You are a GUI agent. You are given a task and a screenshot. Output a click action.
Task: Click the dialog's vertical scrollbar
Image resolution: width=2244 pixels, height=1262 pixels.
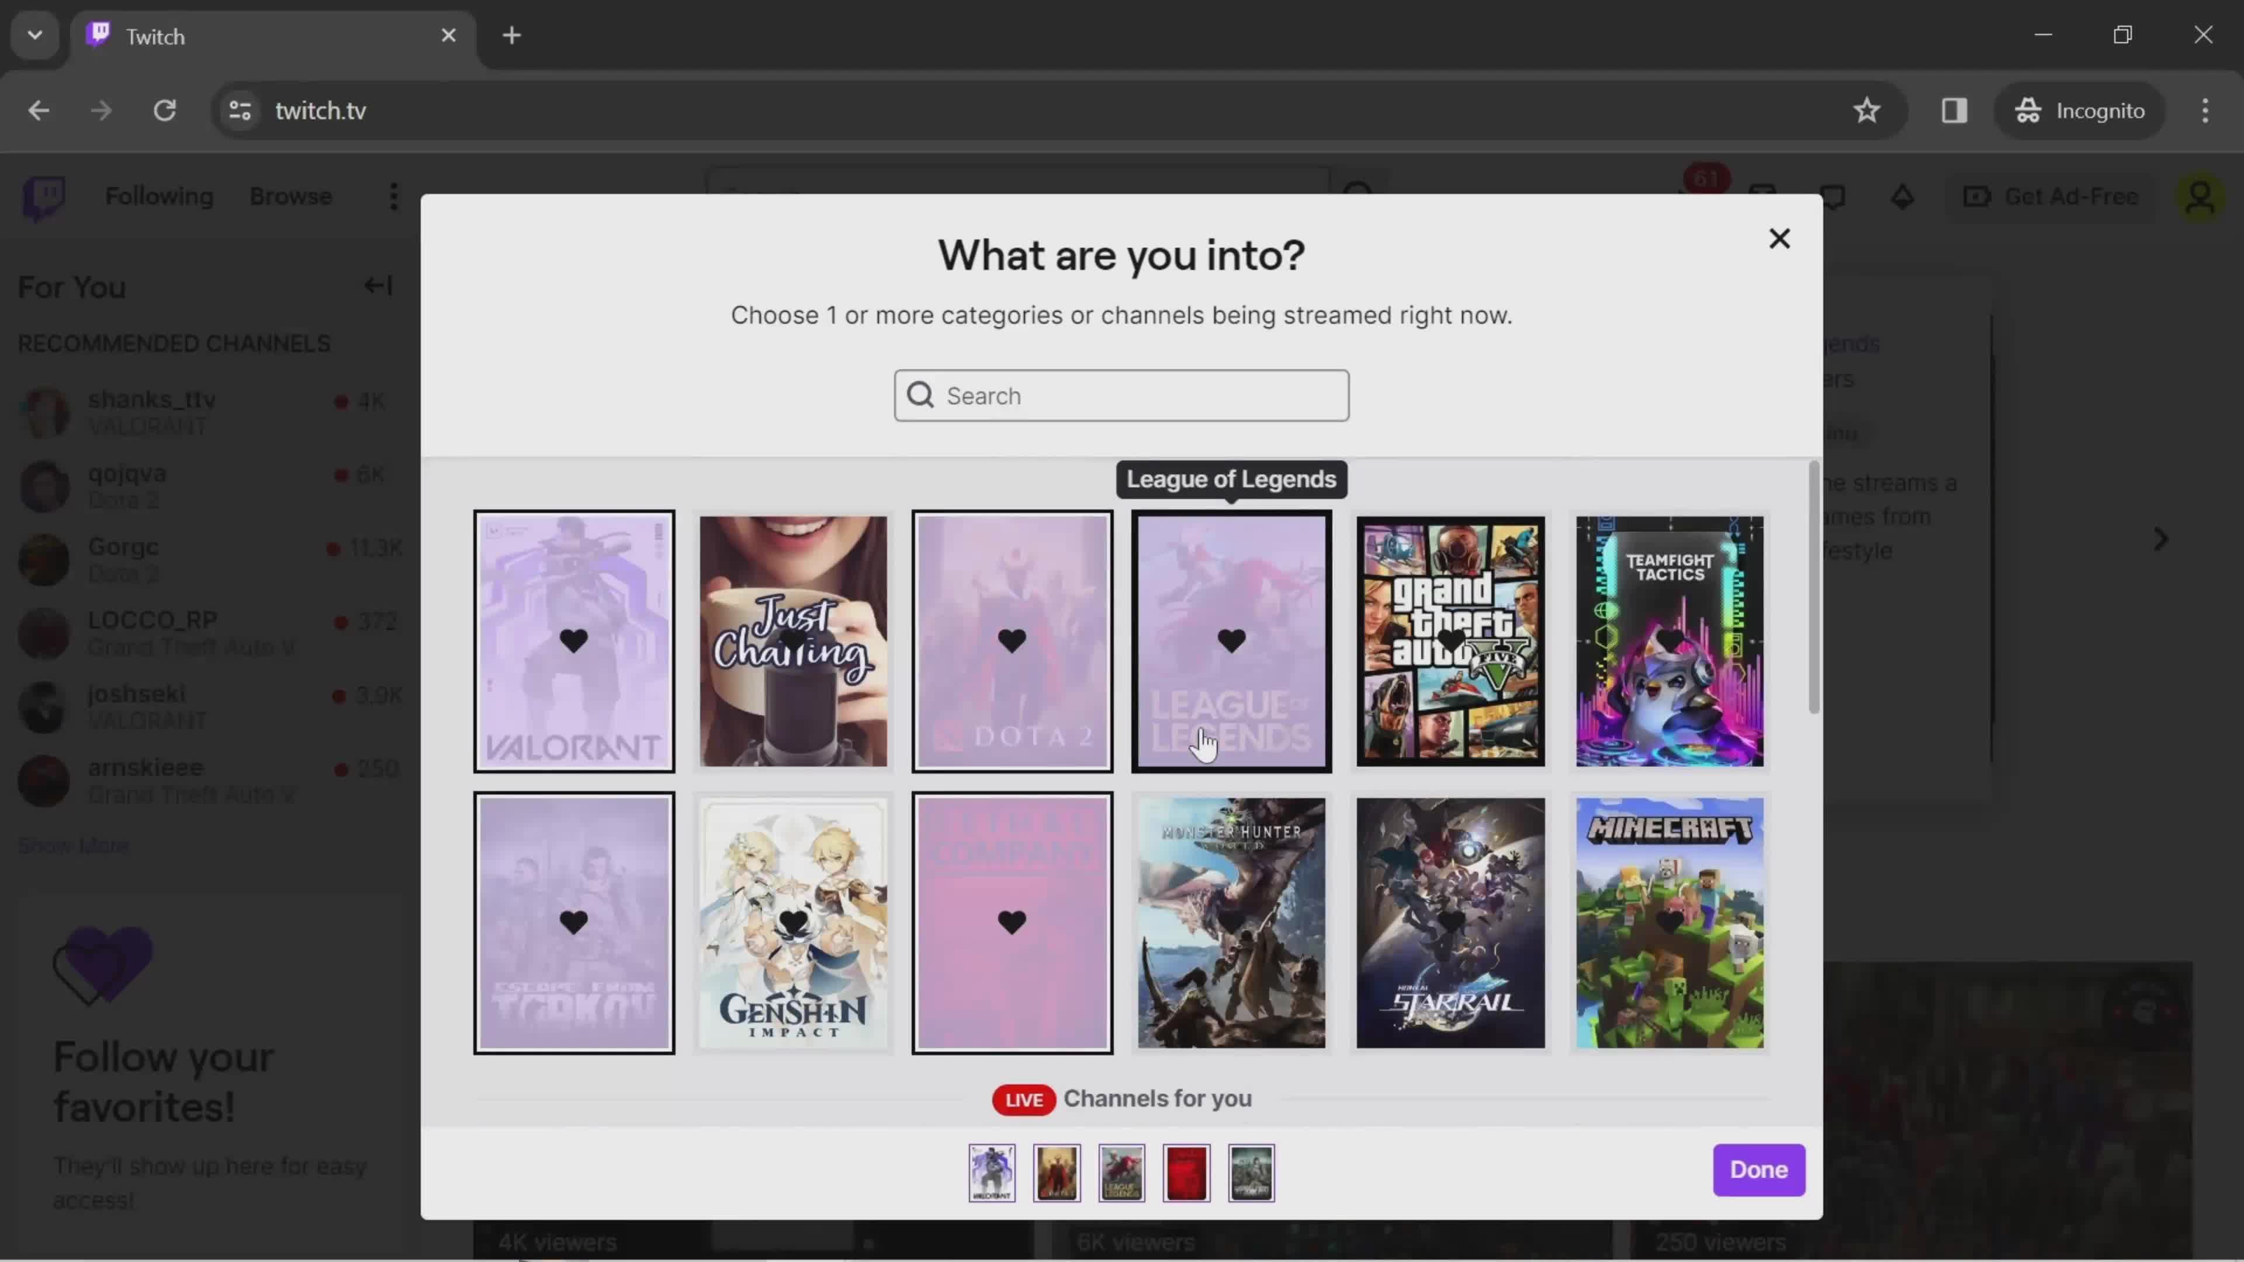[x=1814, y=588]
